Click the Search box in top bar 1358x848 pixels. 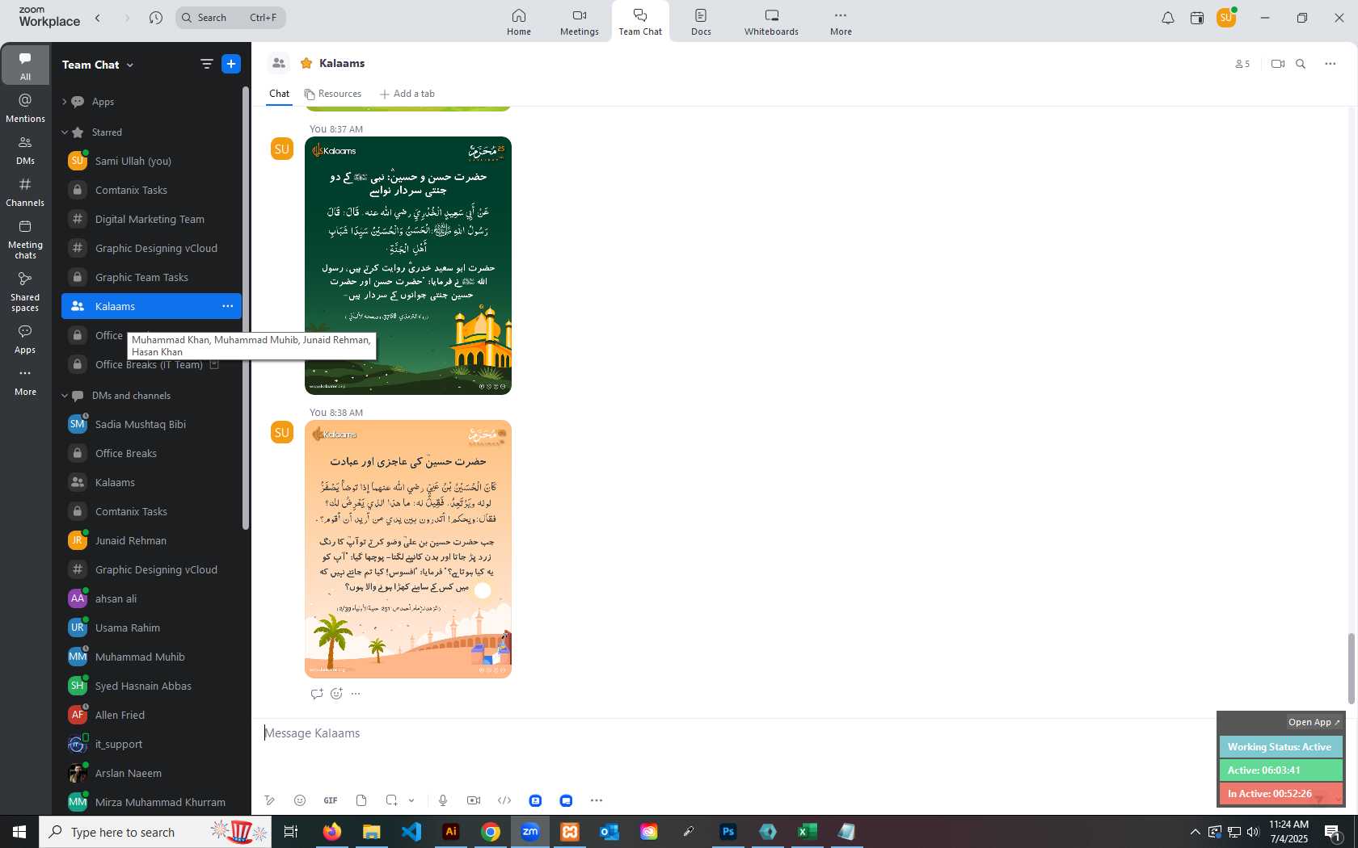[230, 18]
